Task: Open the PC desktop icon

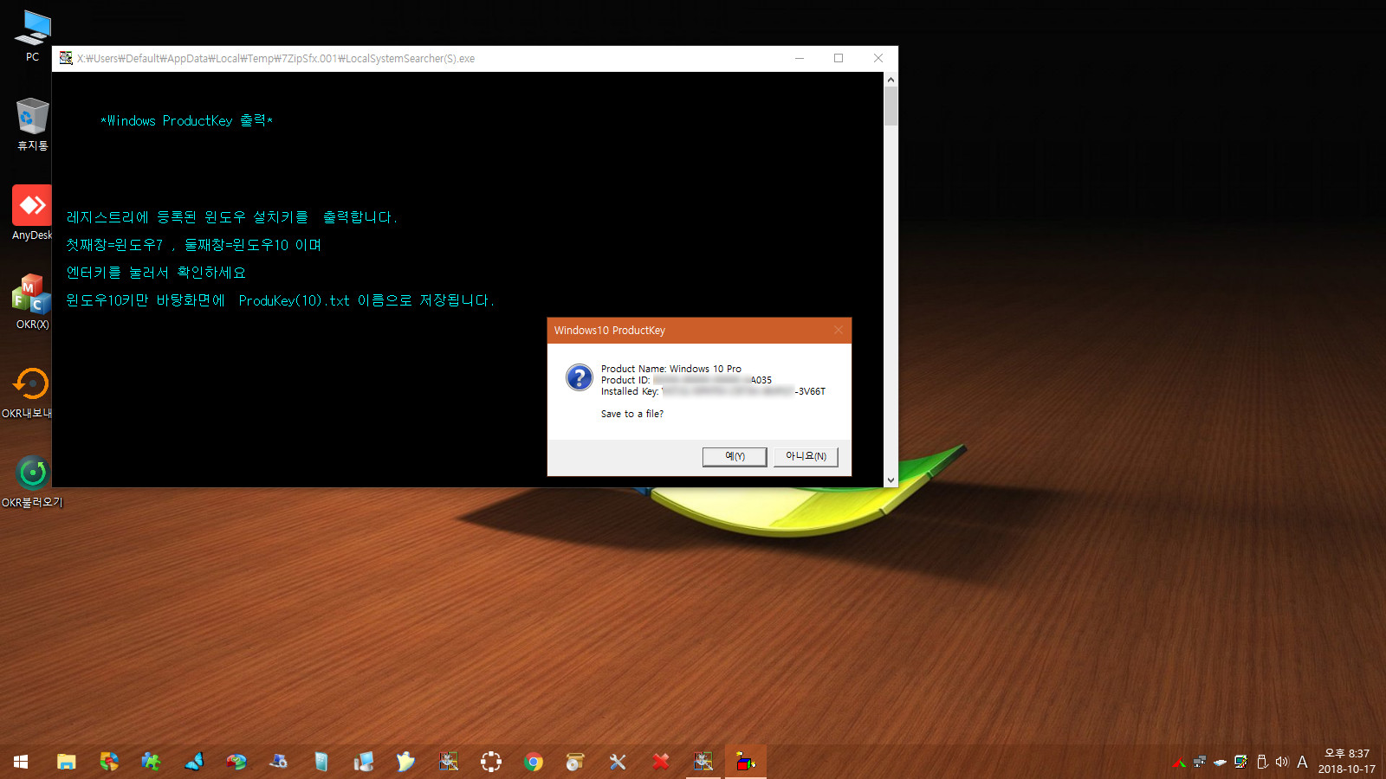Action: (32, 35)
